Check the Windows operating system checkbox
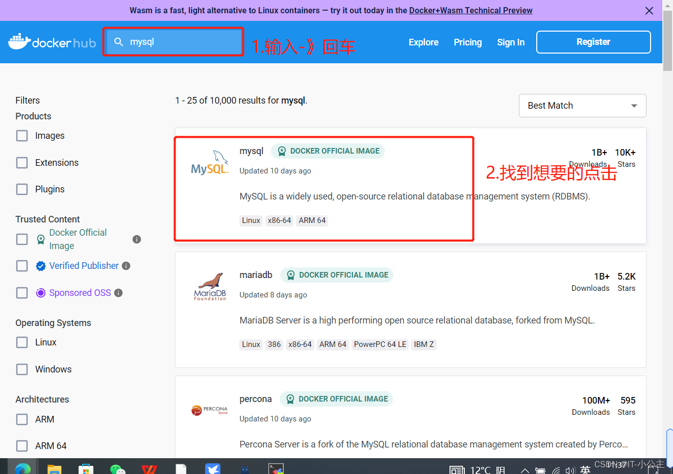Viewport: 673px width, 474px height. tap(22, 369)
